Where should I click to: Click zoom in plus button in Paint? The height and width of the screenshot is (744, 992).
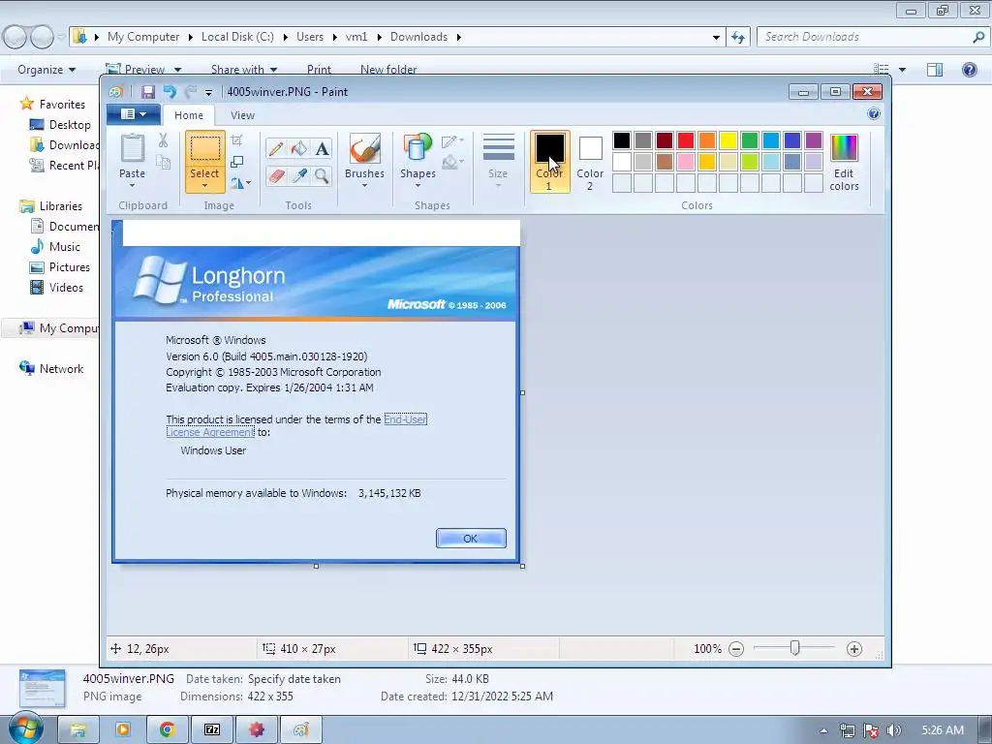(854, 648)
